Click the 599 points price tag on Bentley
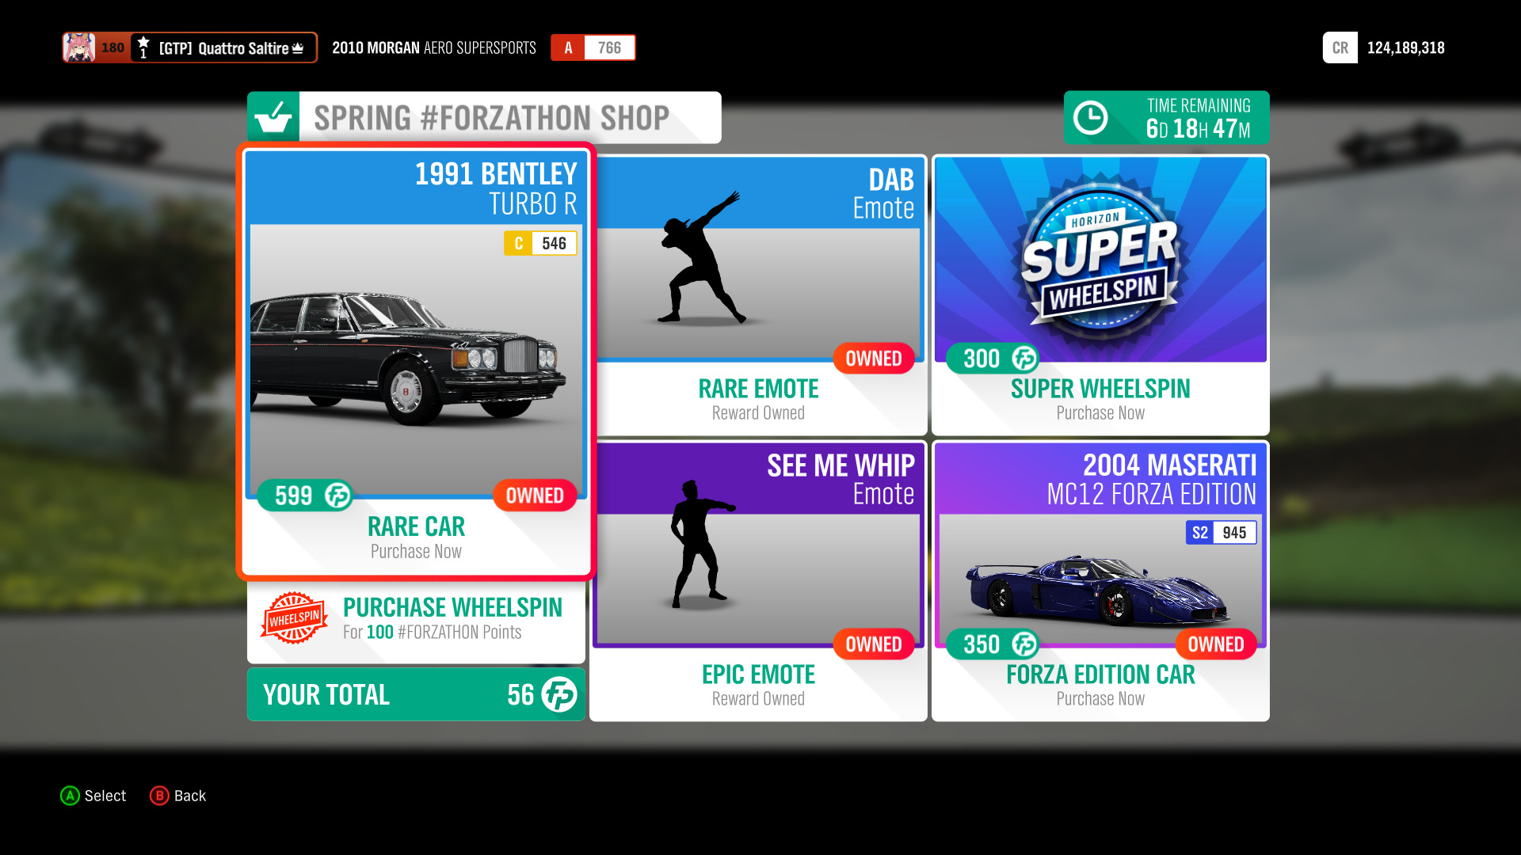The width and height of the screenshot is (1521, 855). point(305,496)
